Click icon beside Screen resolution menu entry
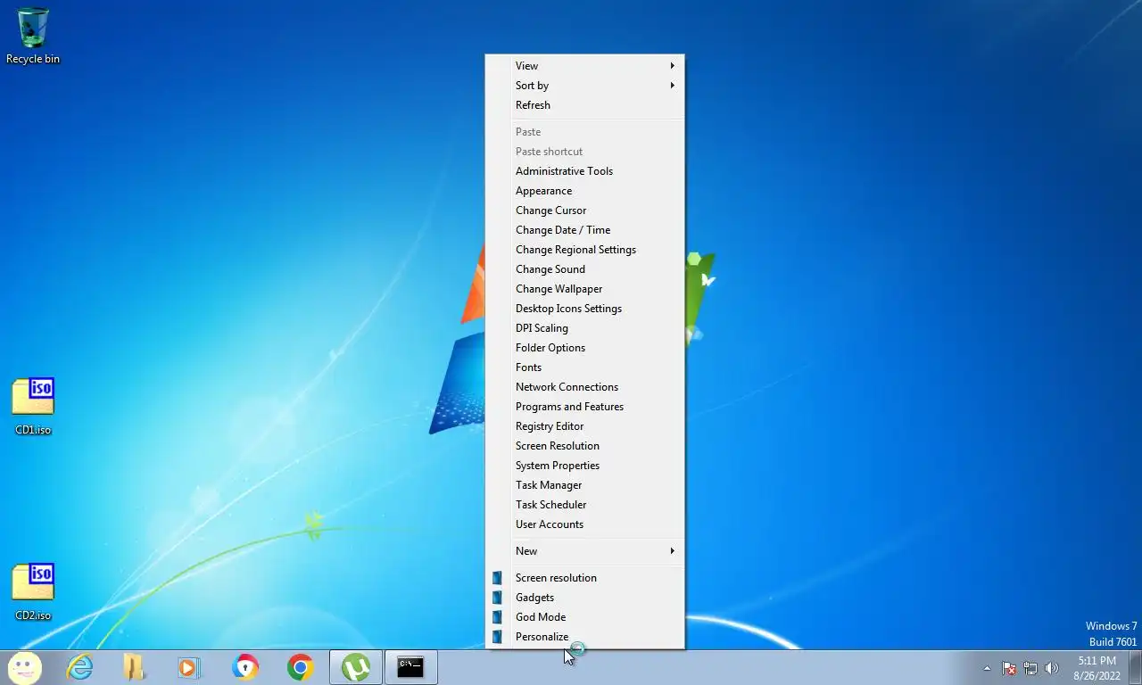Screen dimensions: 1142x685 (497, 578)
